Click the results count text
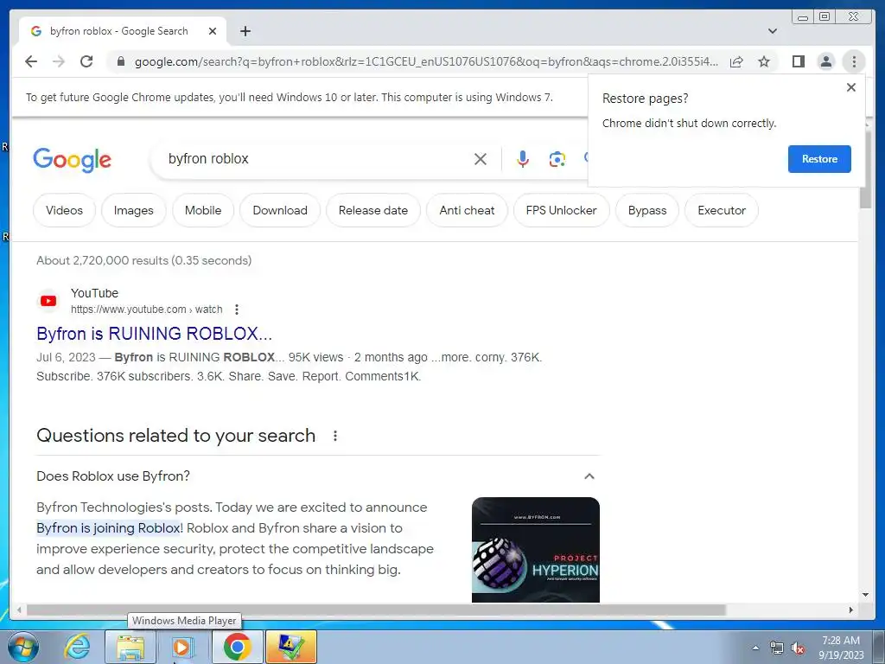The image size is (885, 664). click(144, 260)
